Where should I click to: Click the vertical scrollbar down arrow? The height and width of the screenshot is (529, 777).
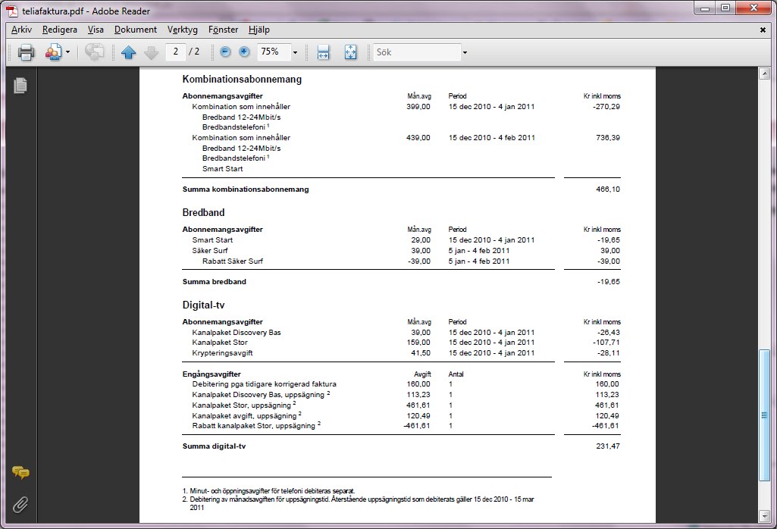click(764, 517)
